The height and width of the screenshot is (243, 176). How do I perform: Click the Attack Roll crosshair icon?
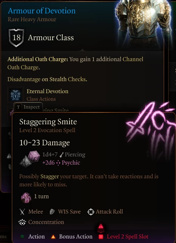[91, 212]
